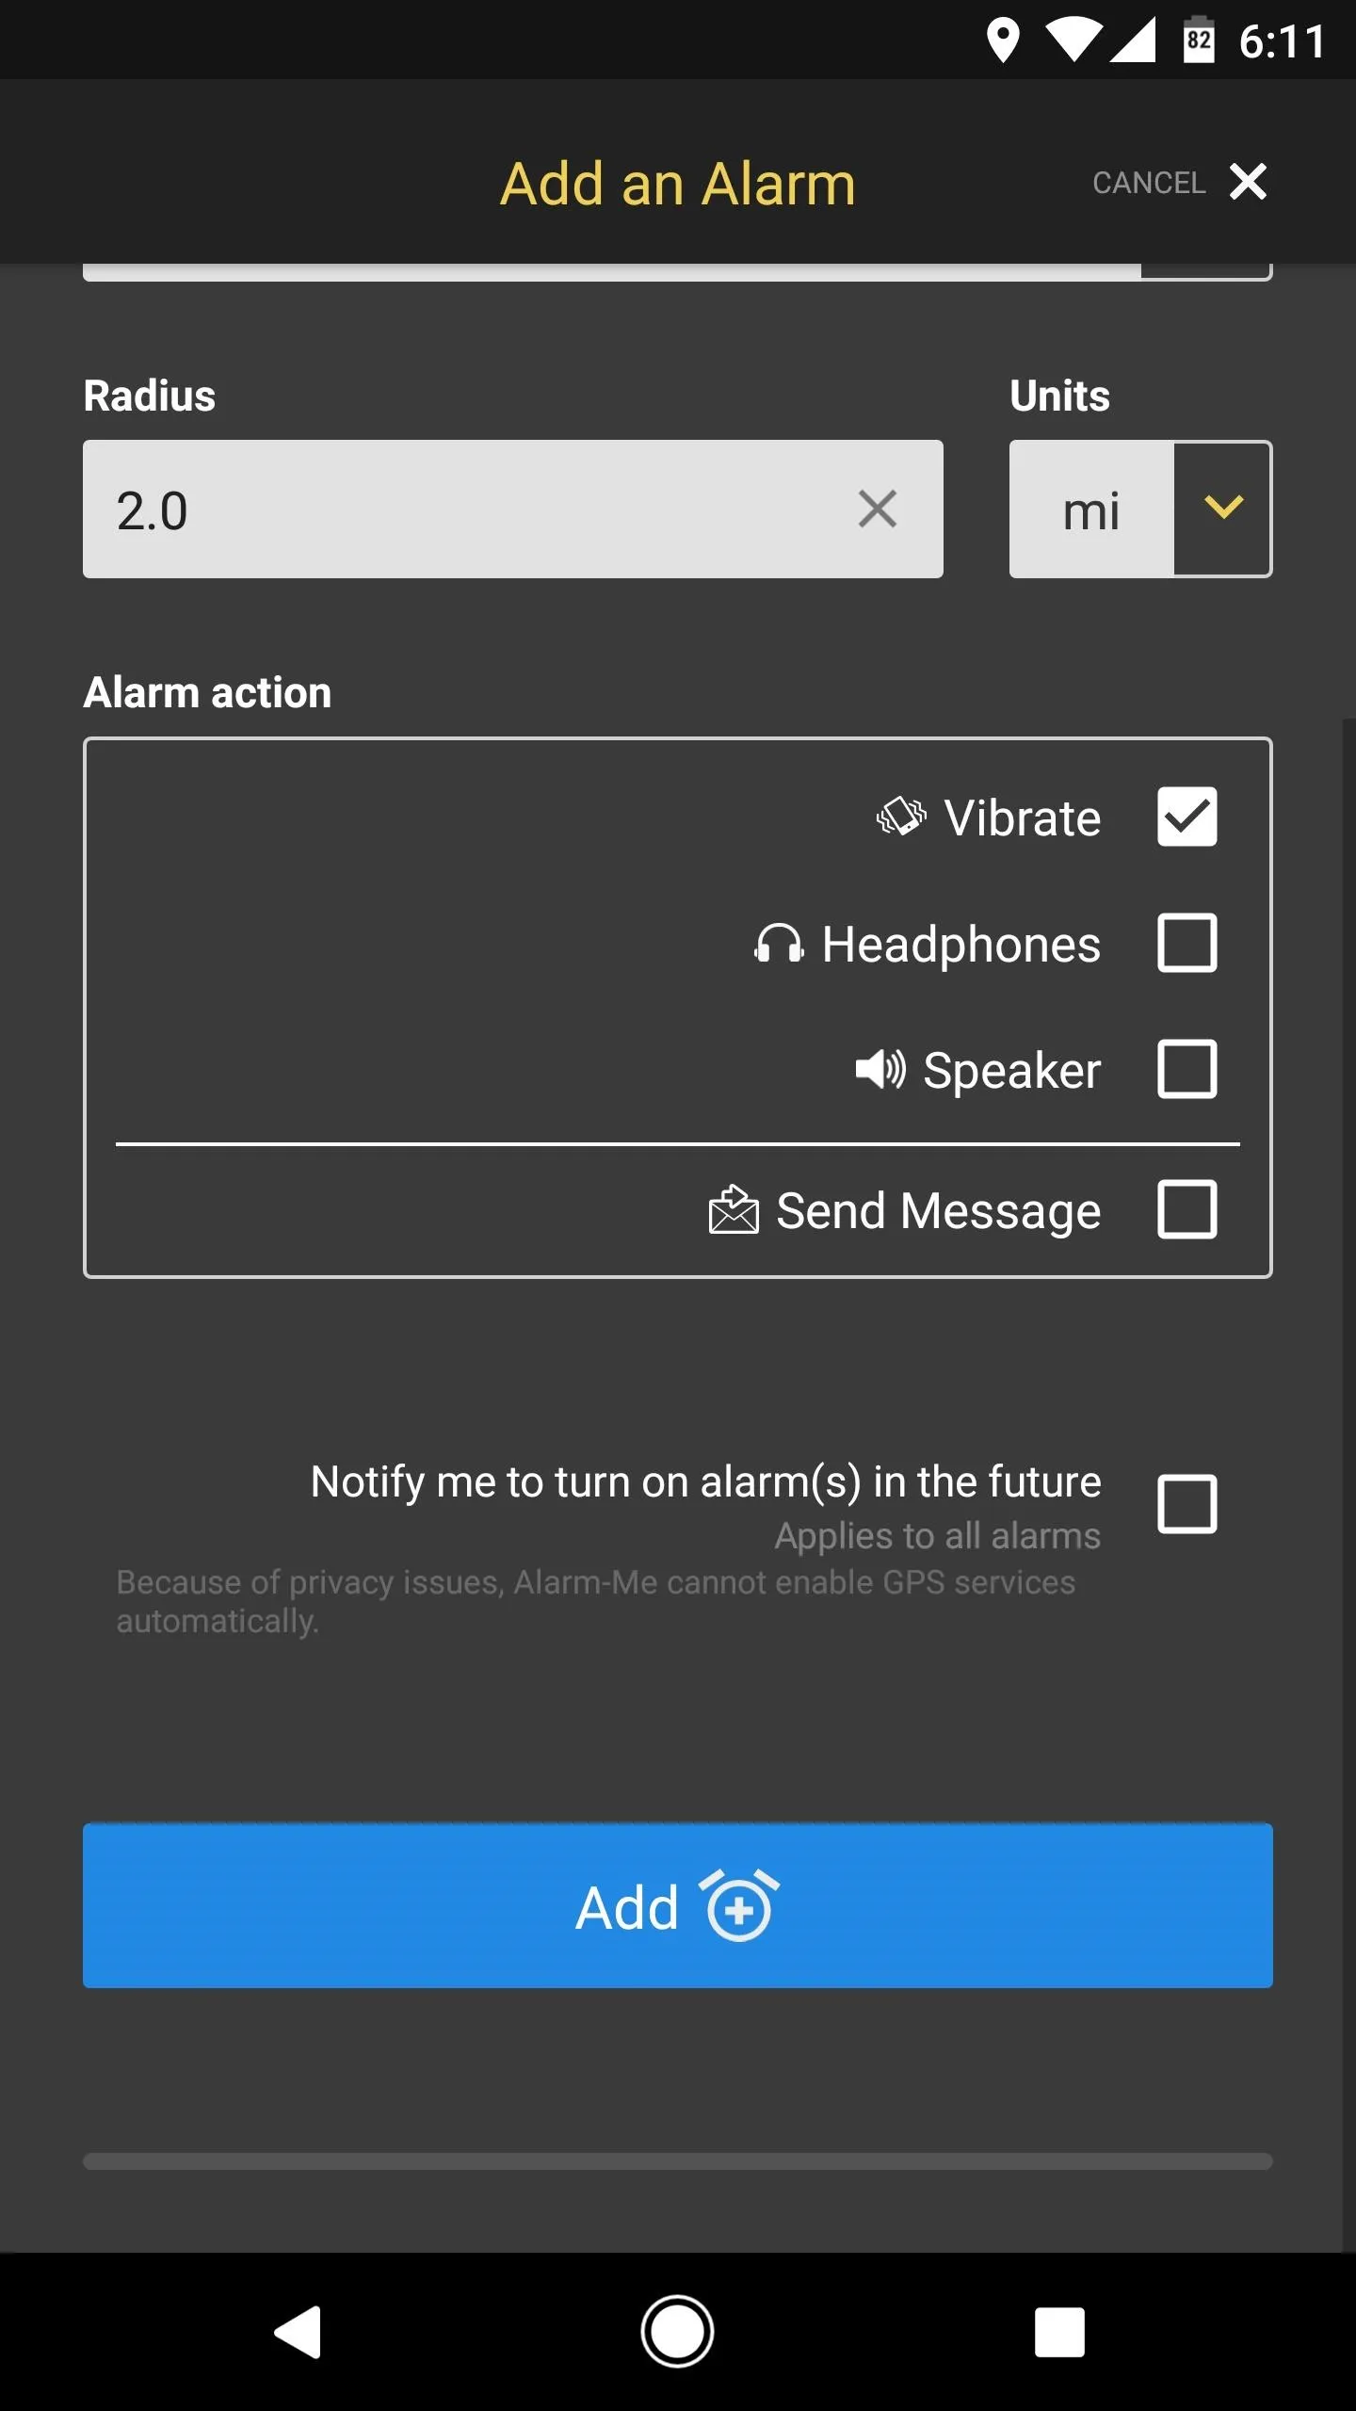Tap the Android home circle icon
This screenshot has height=2411, width=1356.
click(x=677, y=2332)
